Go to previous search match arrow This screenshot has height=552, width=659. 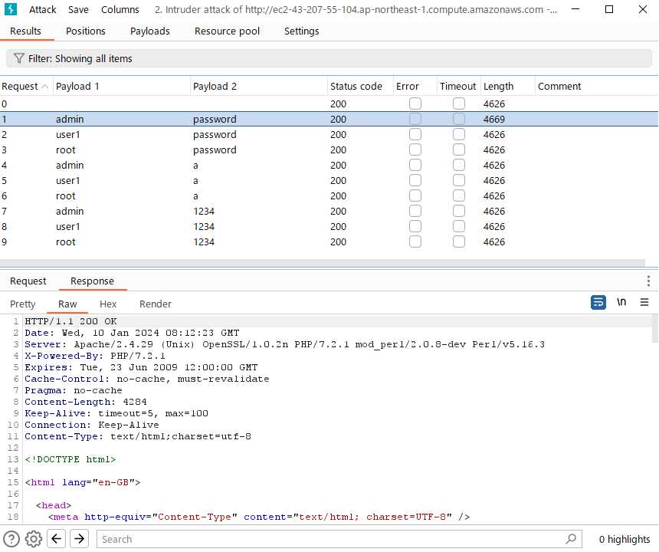coord(56,538)
